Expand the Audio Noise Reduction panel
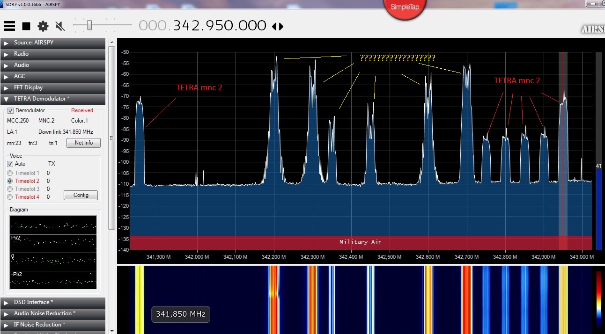The image size is (605, 334). (53, 313)
